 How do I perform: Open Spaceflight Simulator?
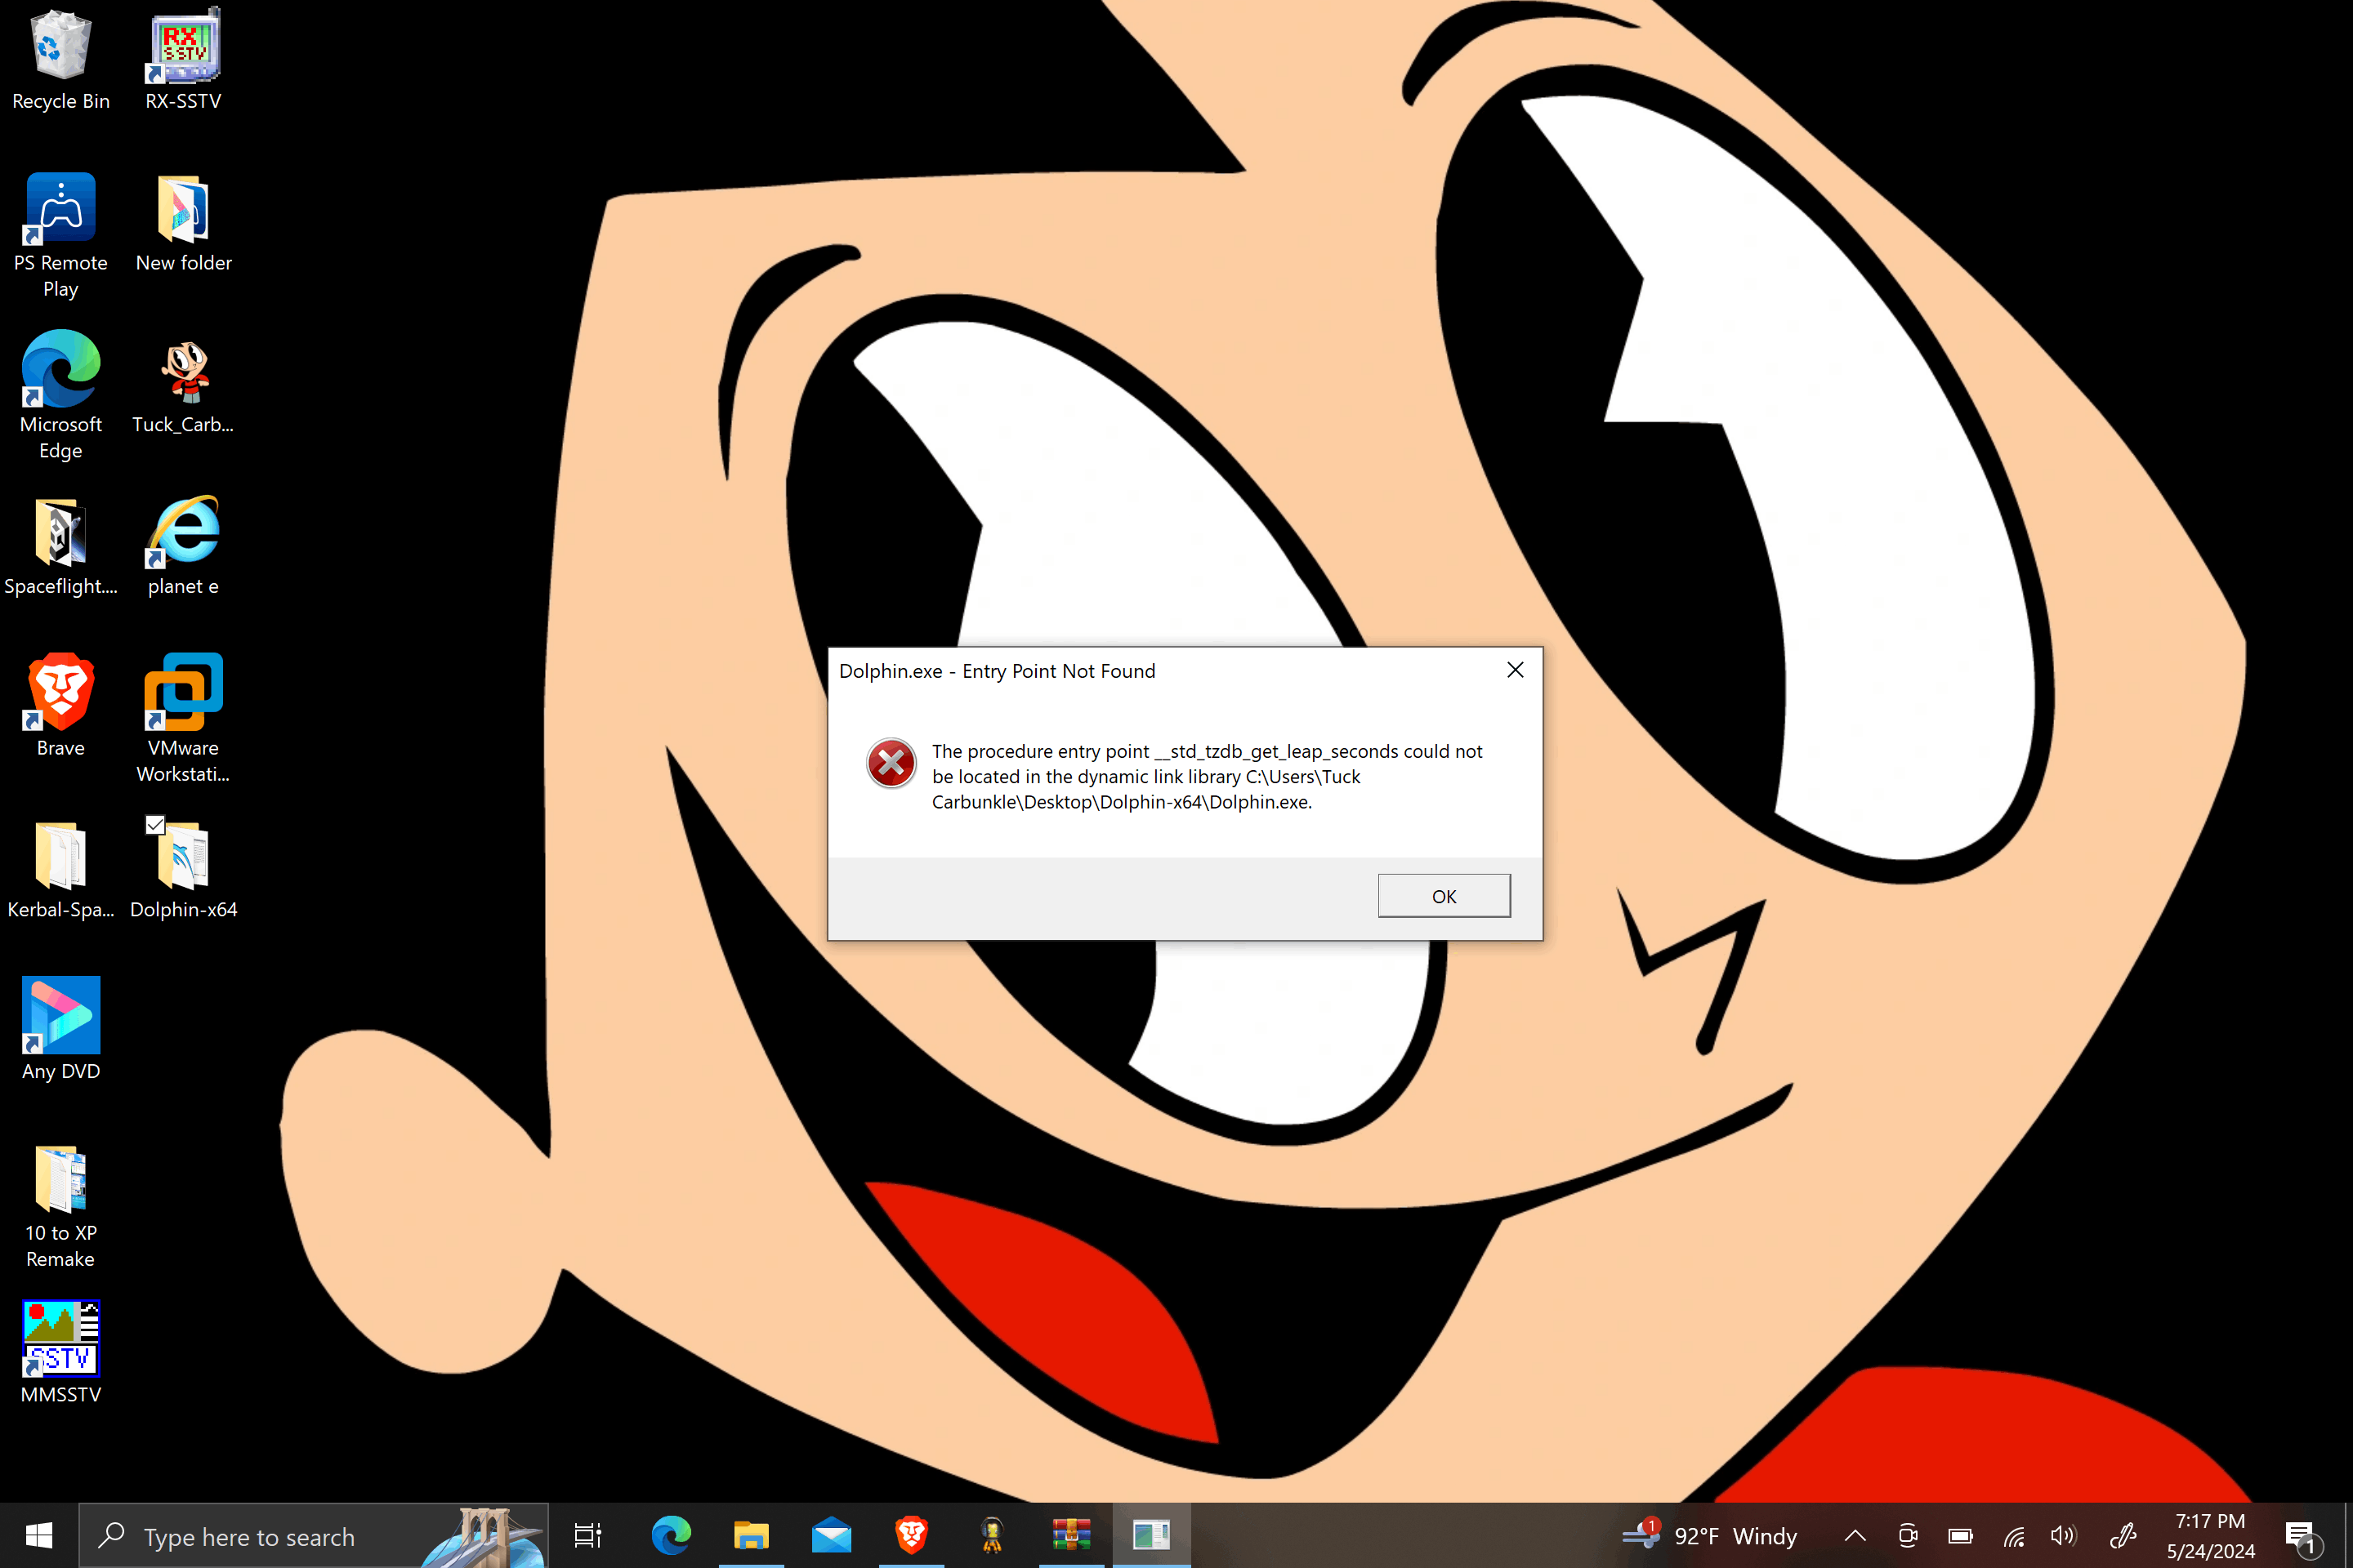(60, 535)
